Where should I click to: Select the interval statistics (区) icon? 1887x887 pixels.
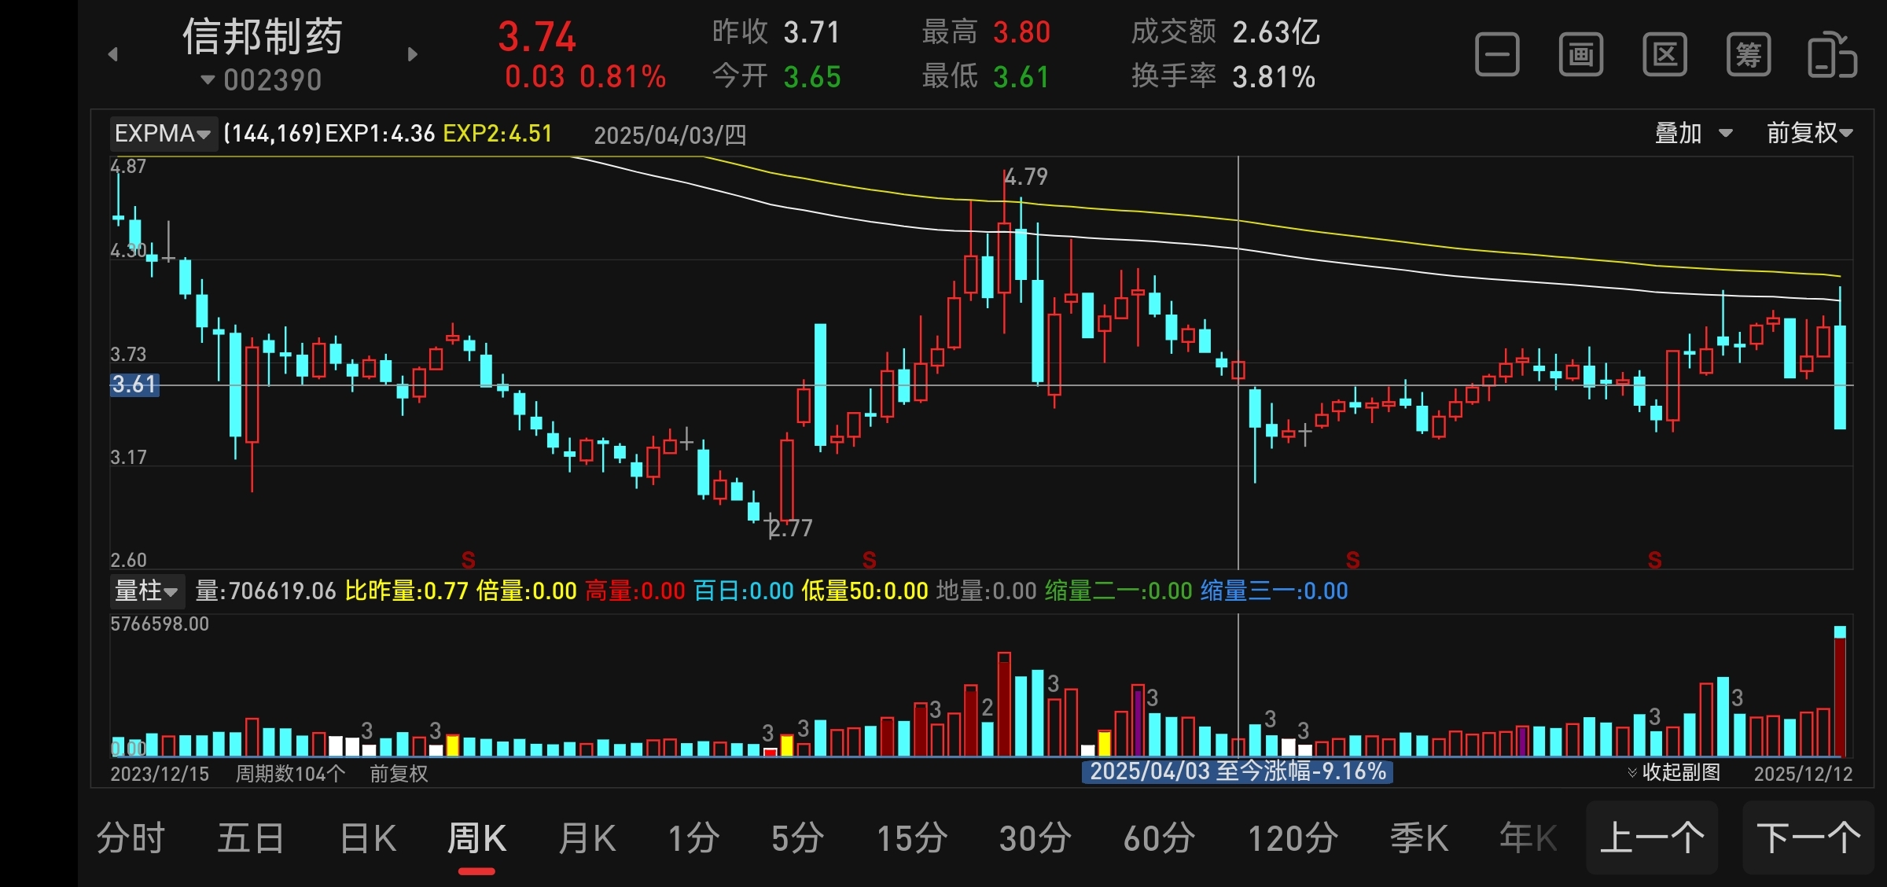tap(1664, 55)
